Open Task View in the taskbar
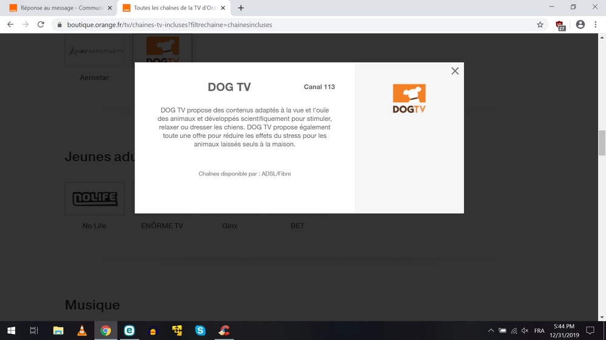The height and width of the screenshot is (340, 606). click(34, 330)
